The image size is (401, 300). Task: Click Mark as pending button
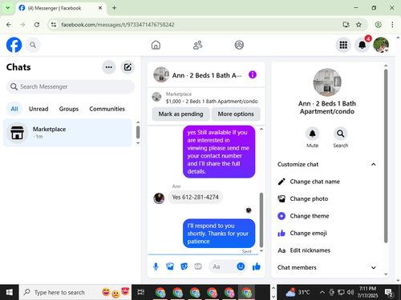coord(180,114)
